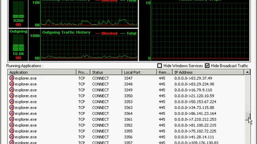Sort by Remote port column header
Viewport: 257px width, 144px height.
165,72
